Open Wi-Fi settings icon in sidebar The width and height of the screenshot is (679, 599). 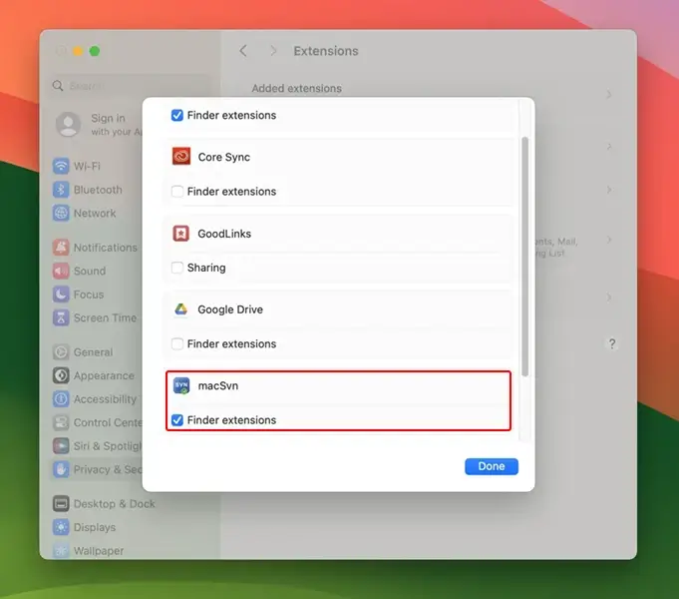(61, 166)
